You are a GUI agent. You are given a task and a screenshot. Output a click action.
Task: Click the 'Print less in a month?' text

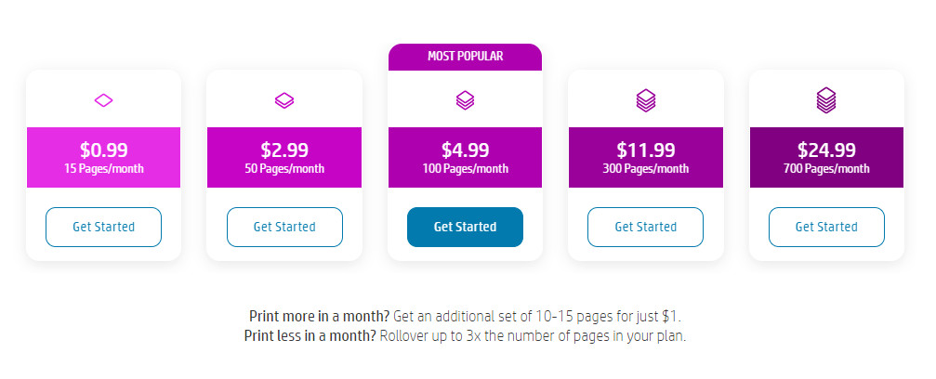coord(310,335)
